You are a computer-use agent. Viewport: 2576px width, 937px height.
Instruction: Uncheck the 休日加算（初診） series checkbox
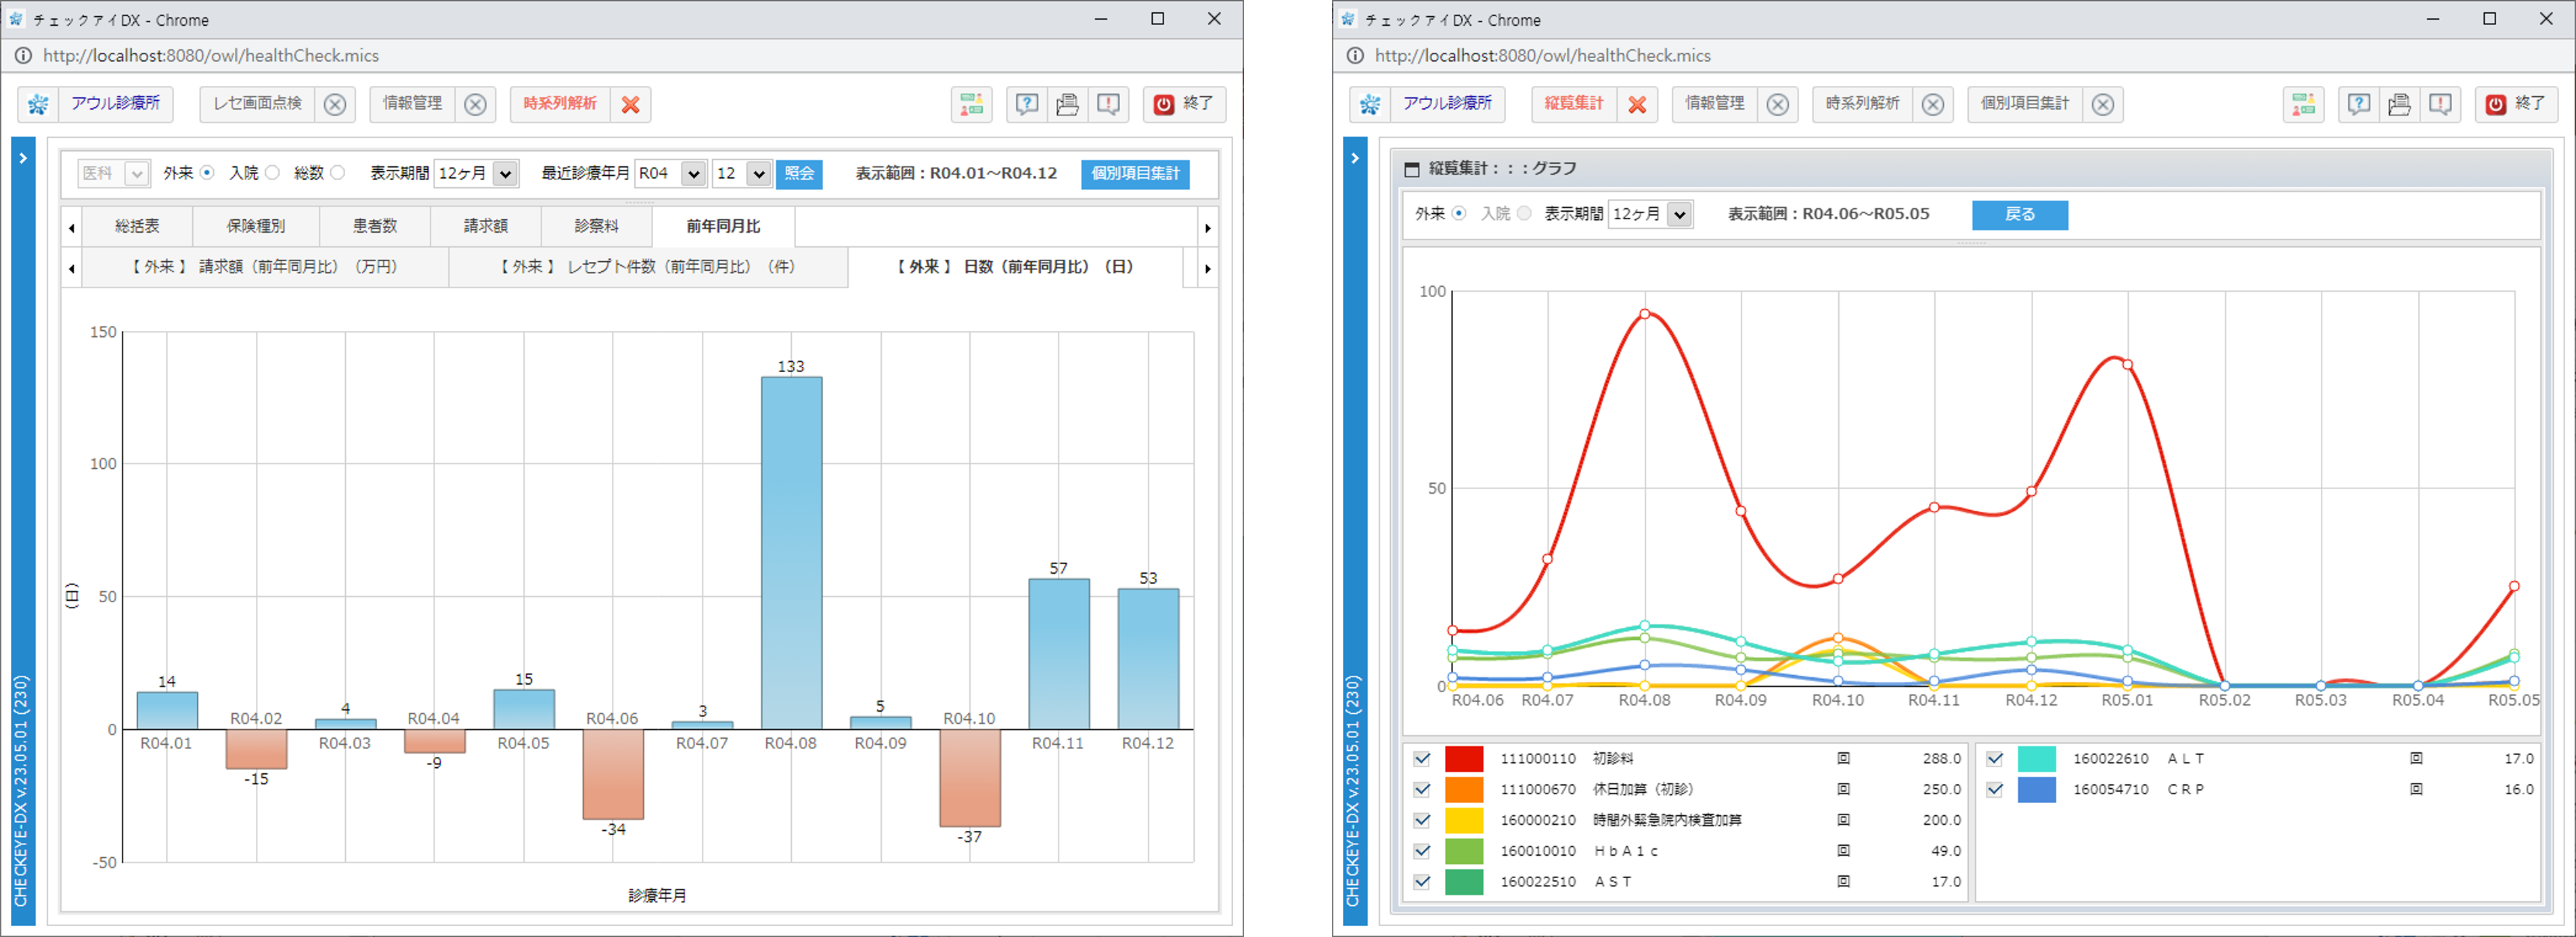pyautogui.click(x=1422, y=790)
